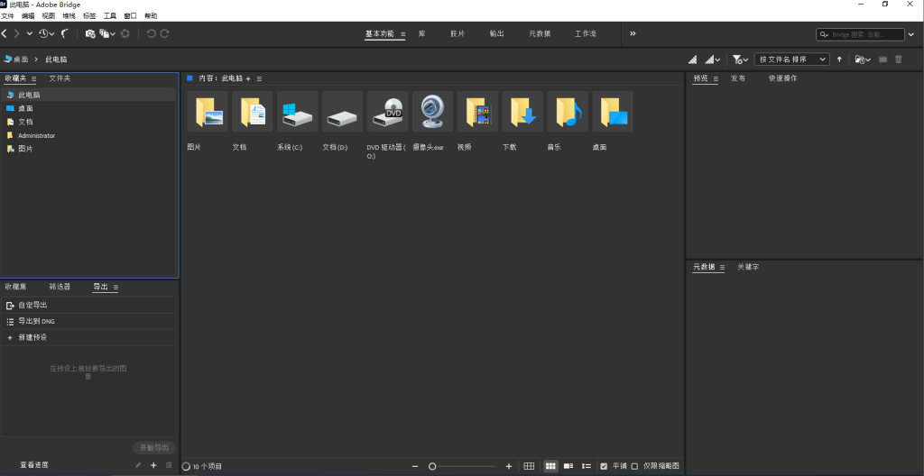Click the thumbnail size slider handle
924x476 pixels.
pyautogui.click(x=432, y=466)
